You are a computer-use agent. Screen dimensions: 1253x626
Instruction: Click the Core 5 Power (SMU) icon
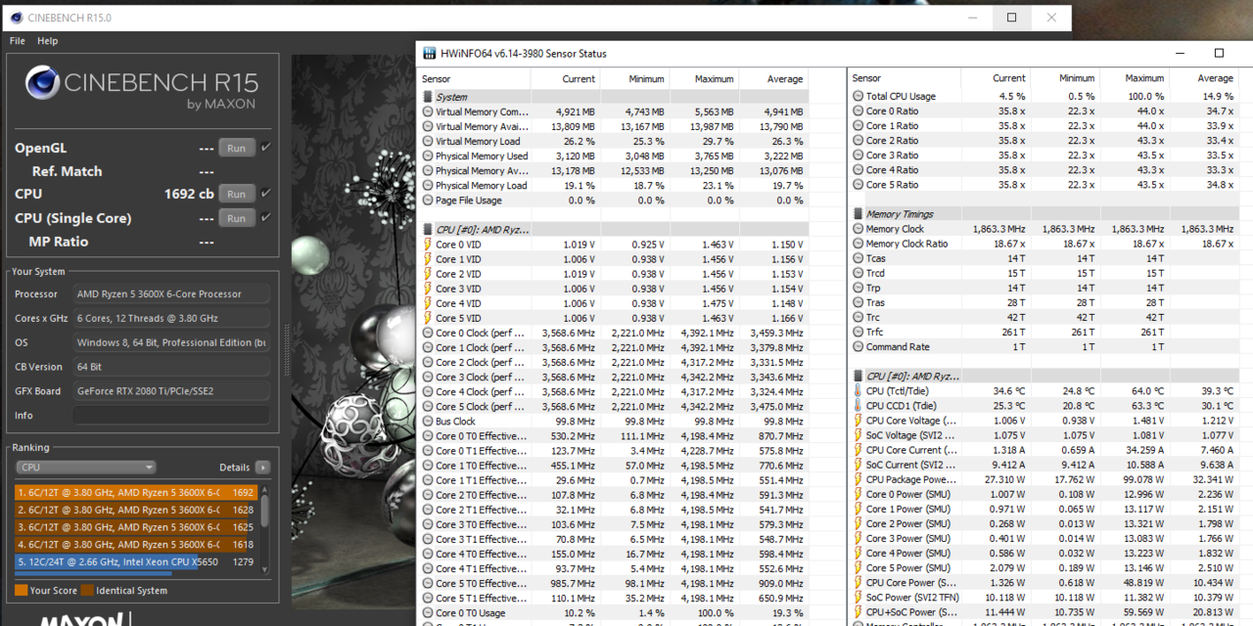pos(858,568)
